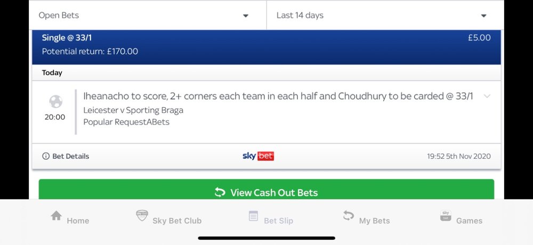Click cash out arrows icon on green button

coord(220,192)
